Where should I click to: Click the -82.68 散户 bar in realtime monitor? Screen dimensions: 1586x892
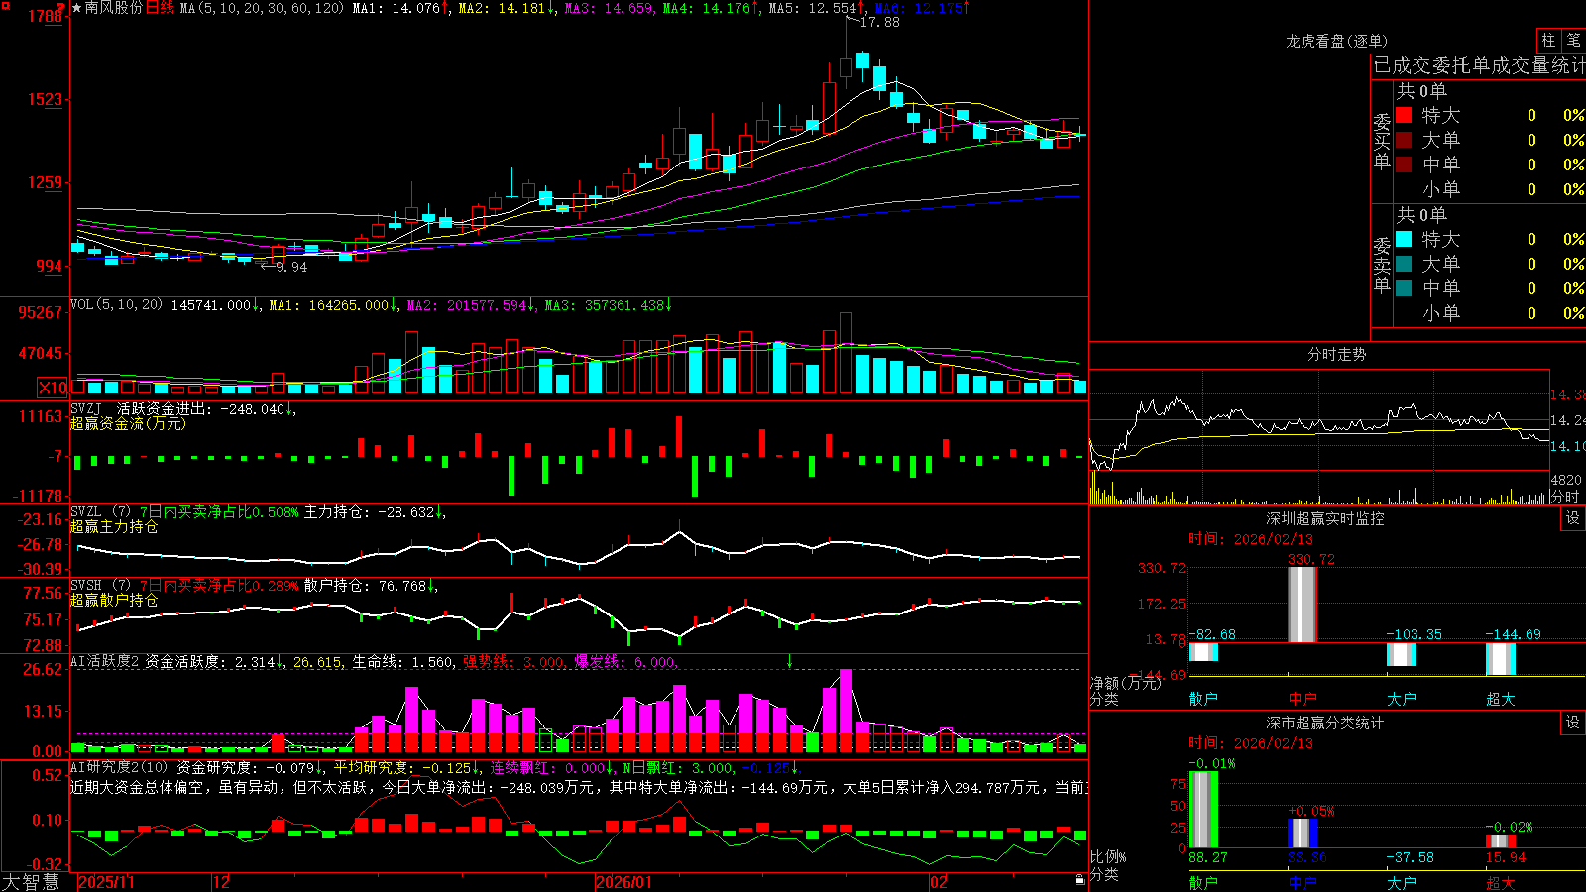1203,652
